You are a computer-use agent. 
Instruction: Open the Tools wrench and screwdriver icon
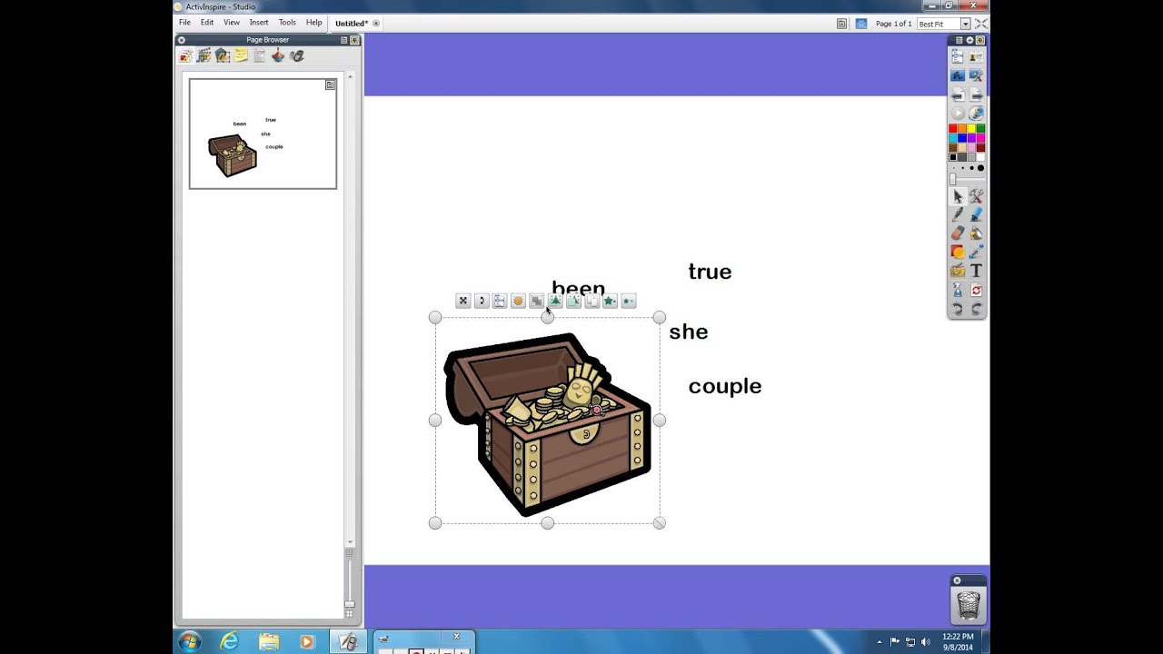(976, 196)
